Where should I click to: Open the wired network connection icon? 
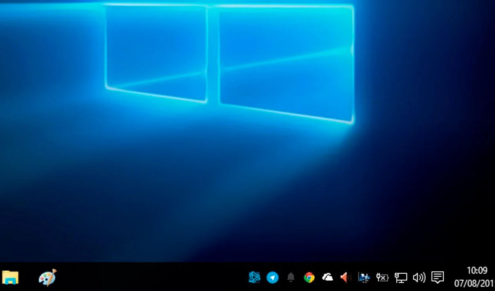click(x=401, y=278)
